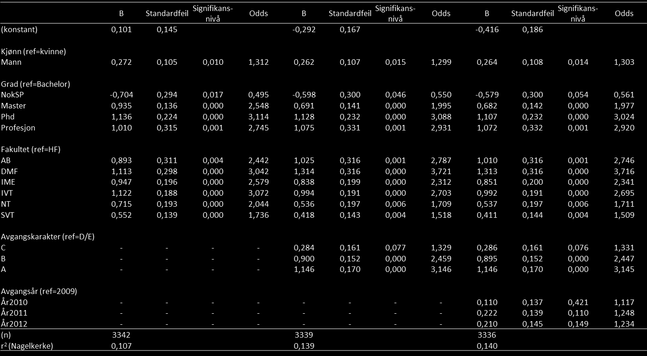This screenshot has width=647, height=356.
Task: Click the IME odds value "2,579"
Action: [258, 182]
